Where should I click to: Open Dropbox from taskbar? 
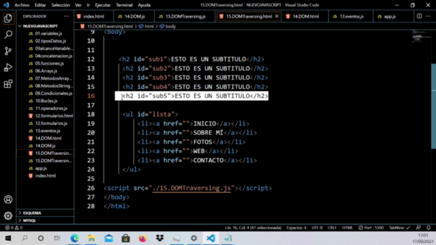[x=160, y=238]
